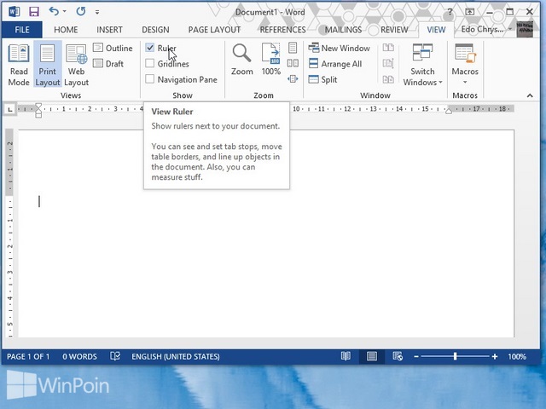Open Word Help question mark
This screenshot has width=546, height=409.
click(450, 12)
